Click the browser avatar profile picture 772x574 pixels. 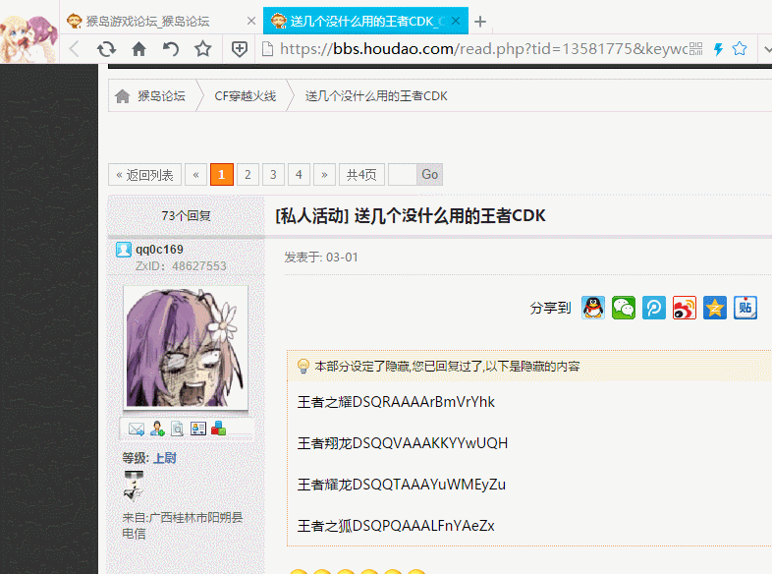tap(29, 37)
